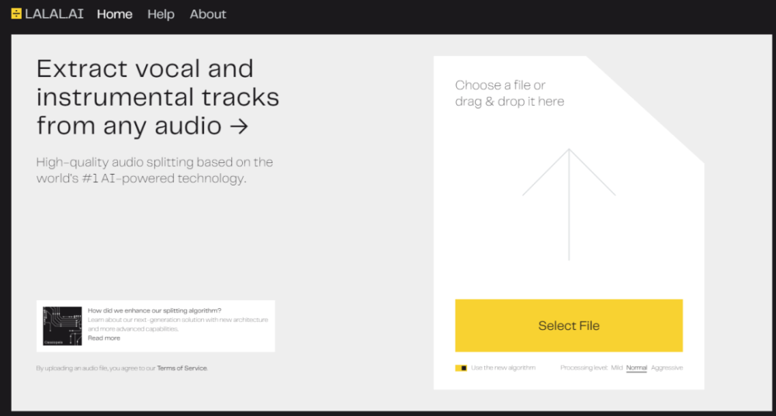
Task: Click the 'Processing level' label
Action: point(584,368)
